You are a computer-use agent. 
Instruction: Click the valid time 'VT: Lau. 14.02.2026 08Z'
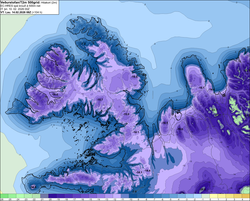[16, 12]
